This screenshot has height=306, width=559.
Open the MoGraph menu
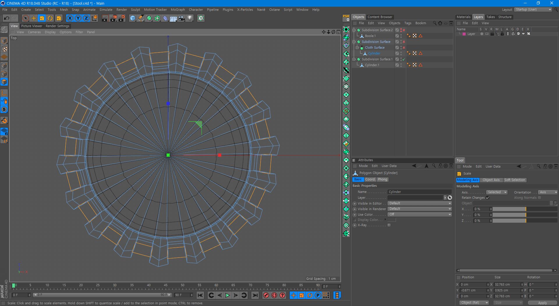(x=178, y=10)
